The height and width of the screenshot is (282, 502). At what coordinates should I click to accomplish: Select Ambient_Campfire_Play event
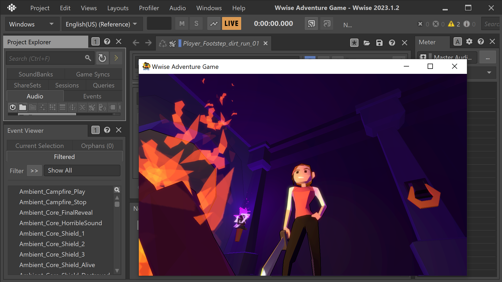[x=52, y=192]
